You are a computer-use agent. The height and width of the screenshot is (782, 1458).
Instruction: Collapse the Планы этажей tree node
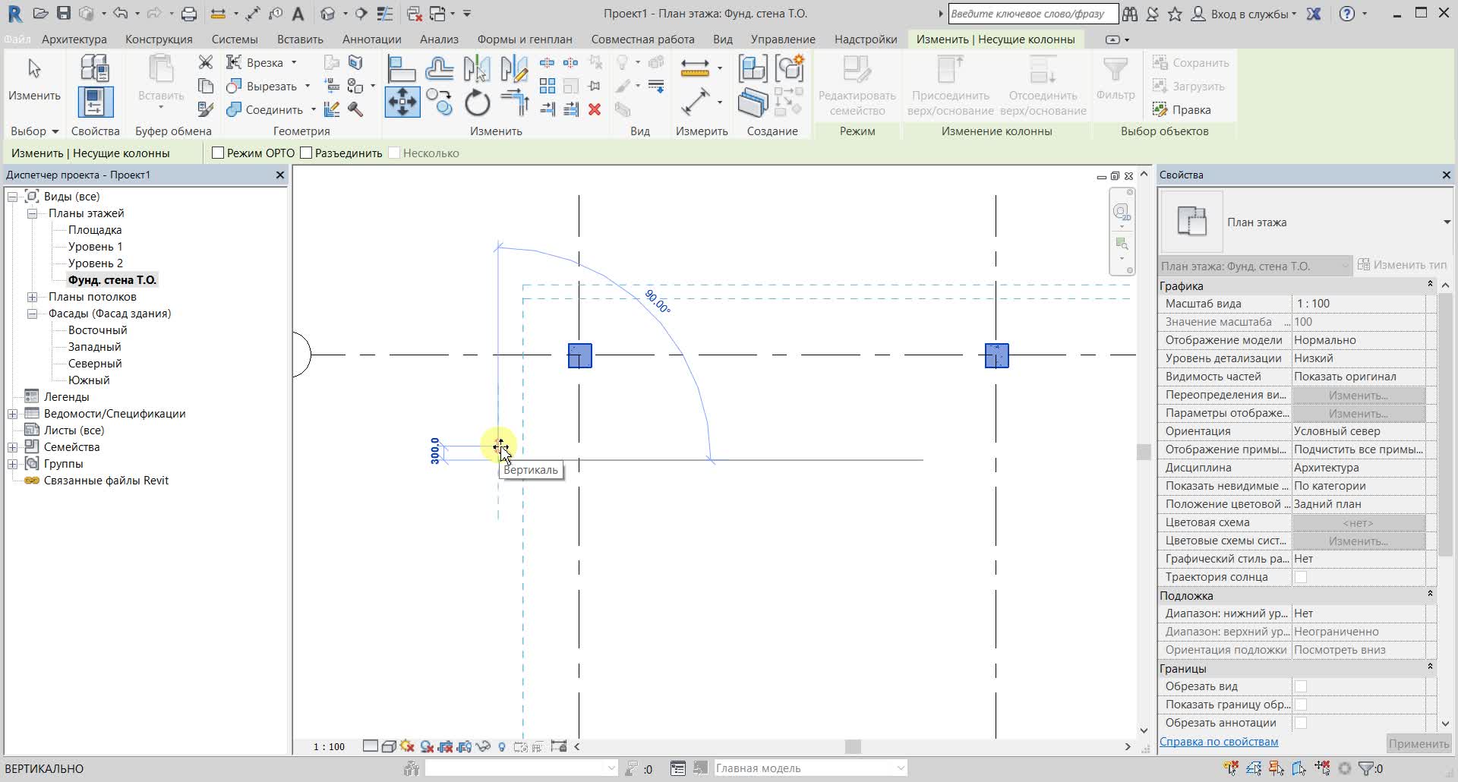coord(33,213)
